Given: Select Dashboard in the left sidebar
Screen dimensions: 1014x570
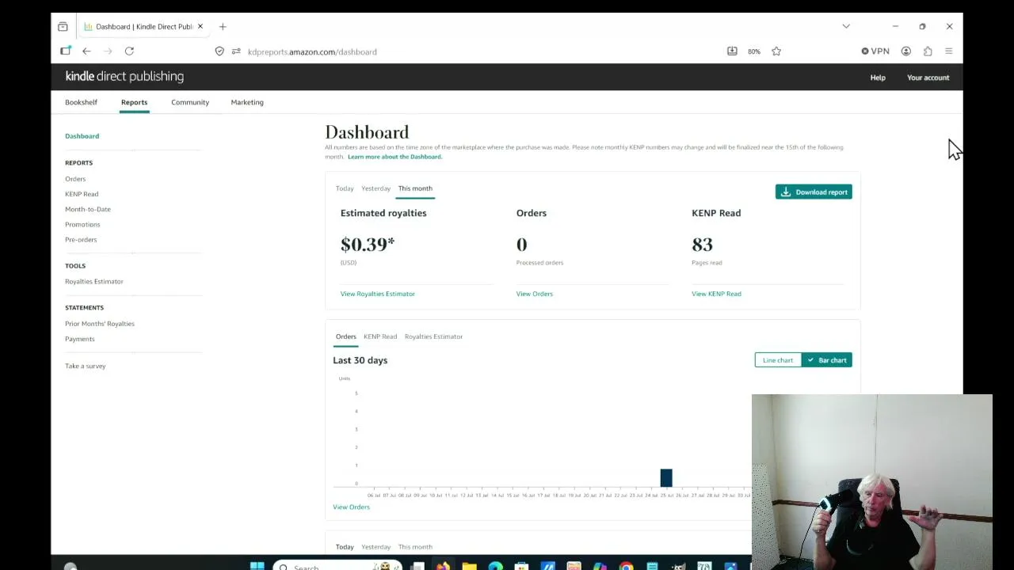Looking at the screenshot, I should 82,136.
